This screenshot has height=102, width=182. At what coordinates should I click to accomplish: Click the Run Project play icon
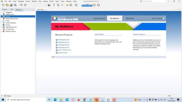[63, 5]
